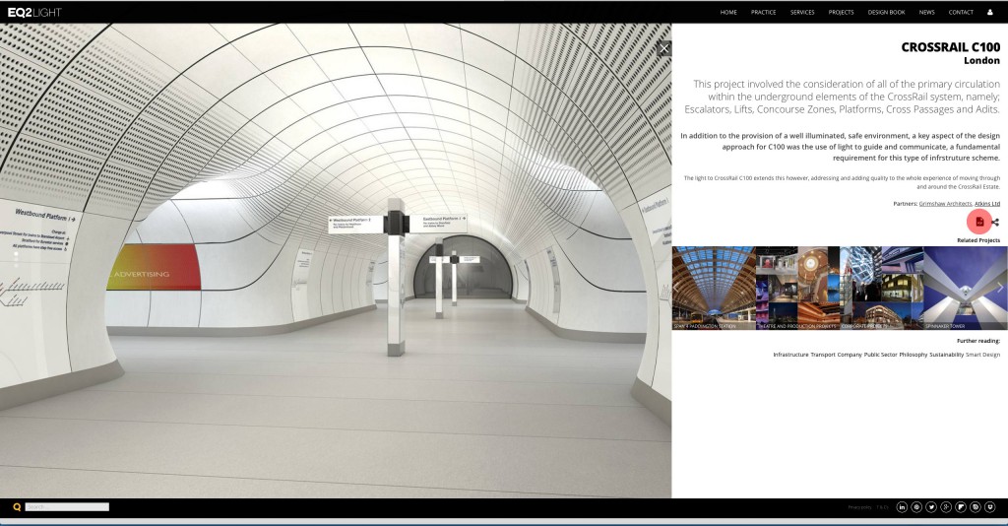This screenshot has height=526, width=1008.
Task: Open the LinkedIn social icon in footer
Action: point(902,506)
